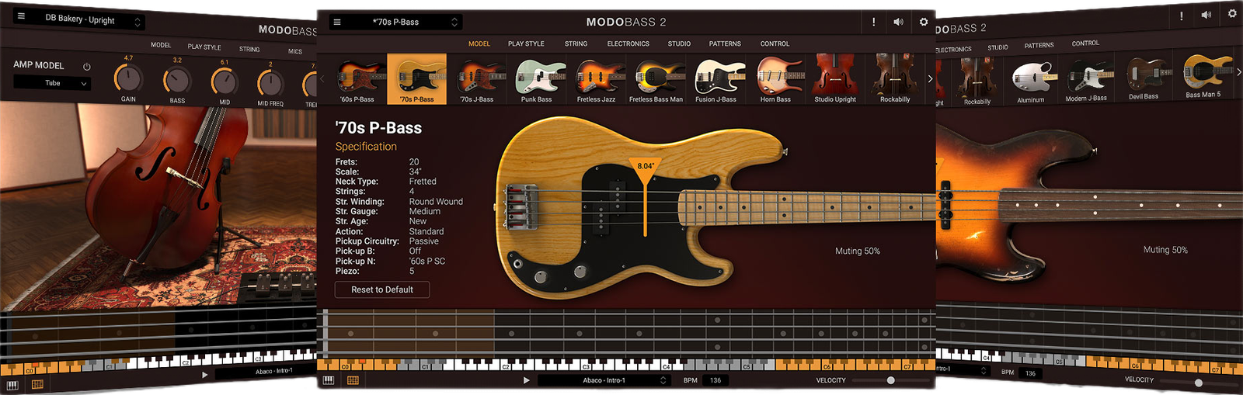Image resolution: width=1243 pixels, height=395 pixels.
Task: Open Abaco - Intro-1 pattern dropdown in center window
Action: [604, 380]
